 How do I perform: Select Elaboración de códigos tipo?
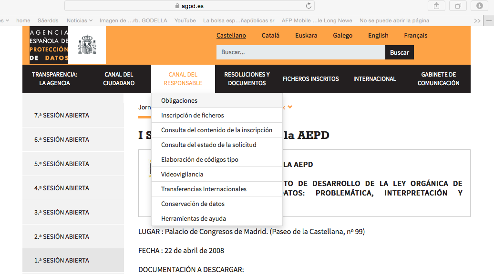tap(217, 160)
